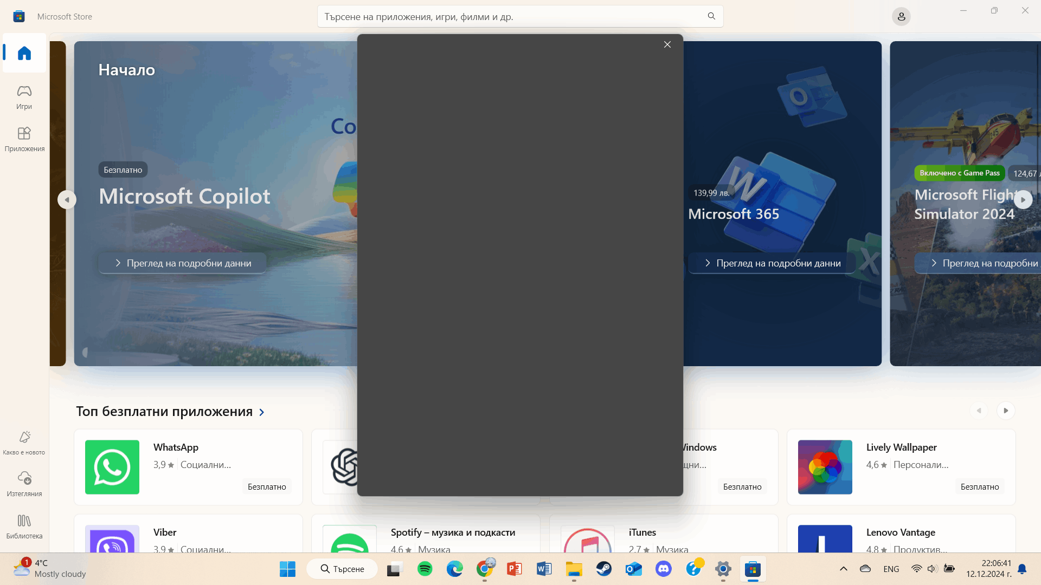Open weather widget Mostly cloudy
Viewport: 1041px width, 585px height.
click(x=50, y=569)
